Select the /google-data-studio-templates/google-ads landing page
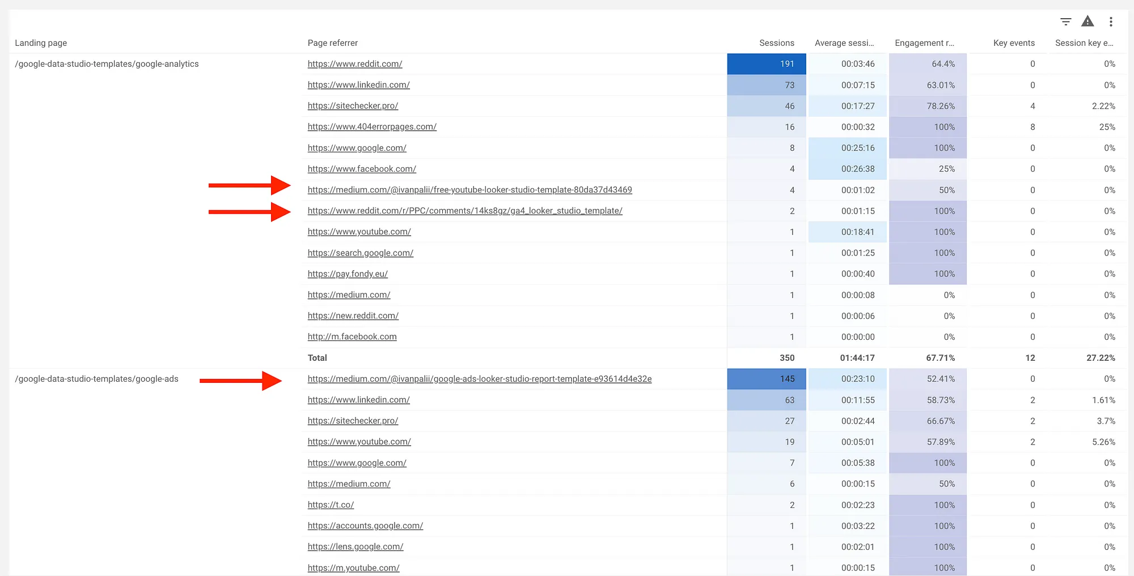The image size is (1134, 576). pos(96,379)
